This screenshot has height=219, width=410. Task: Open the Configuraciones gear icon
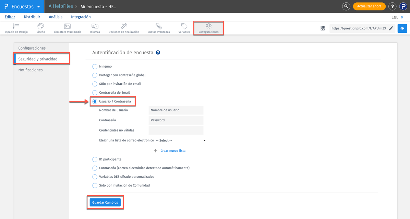tap(208, 26)
